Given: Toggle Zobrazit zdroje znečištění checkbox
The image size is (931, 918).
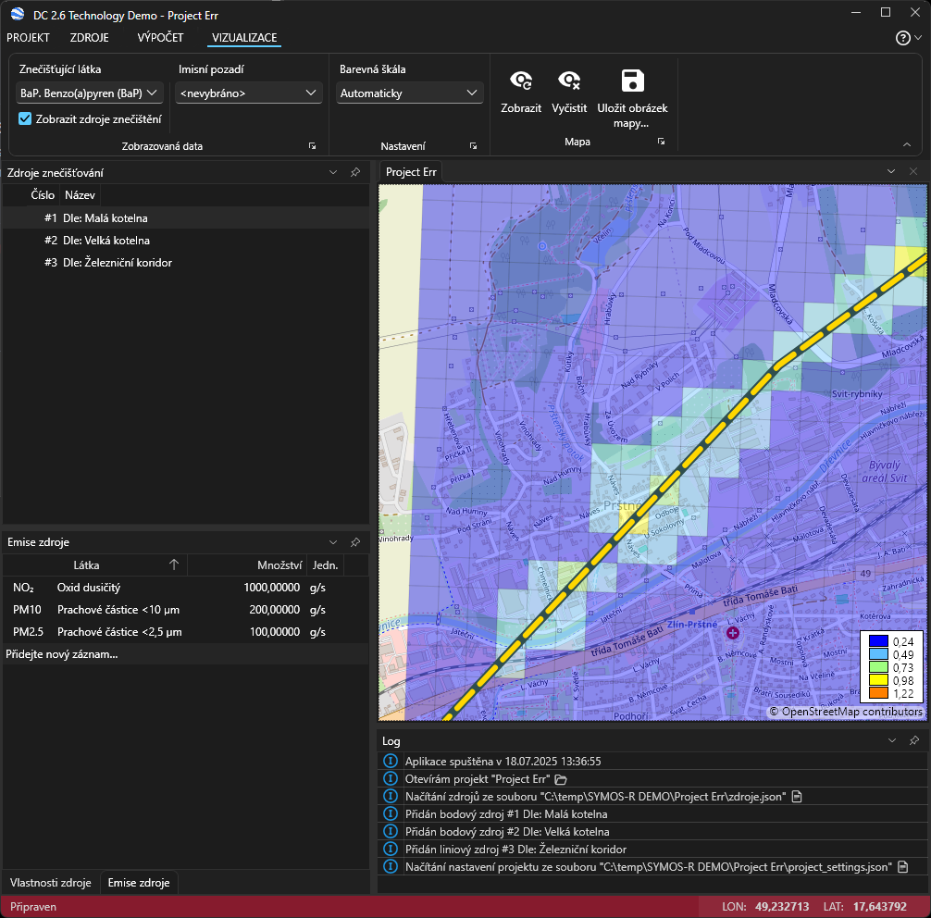Looking at the screenshot, I should point(26,118).
